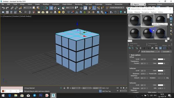Pick material from object eyedropper

(x=139, y=51)
